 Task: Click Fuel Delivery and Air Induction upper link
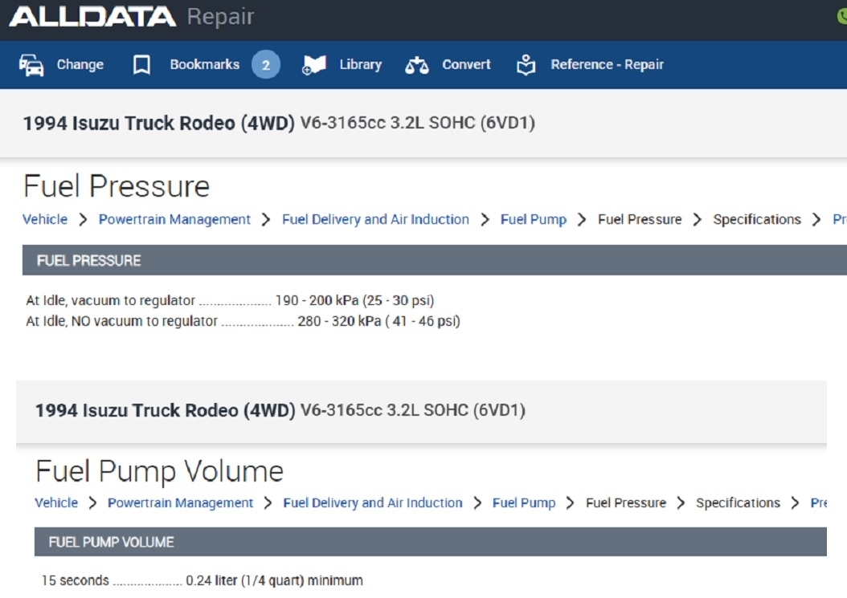[x=375, y=219]
